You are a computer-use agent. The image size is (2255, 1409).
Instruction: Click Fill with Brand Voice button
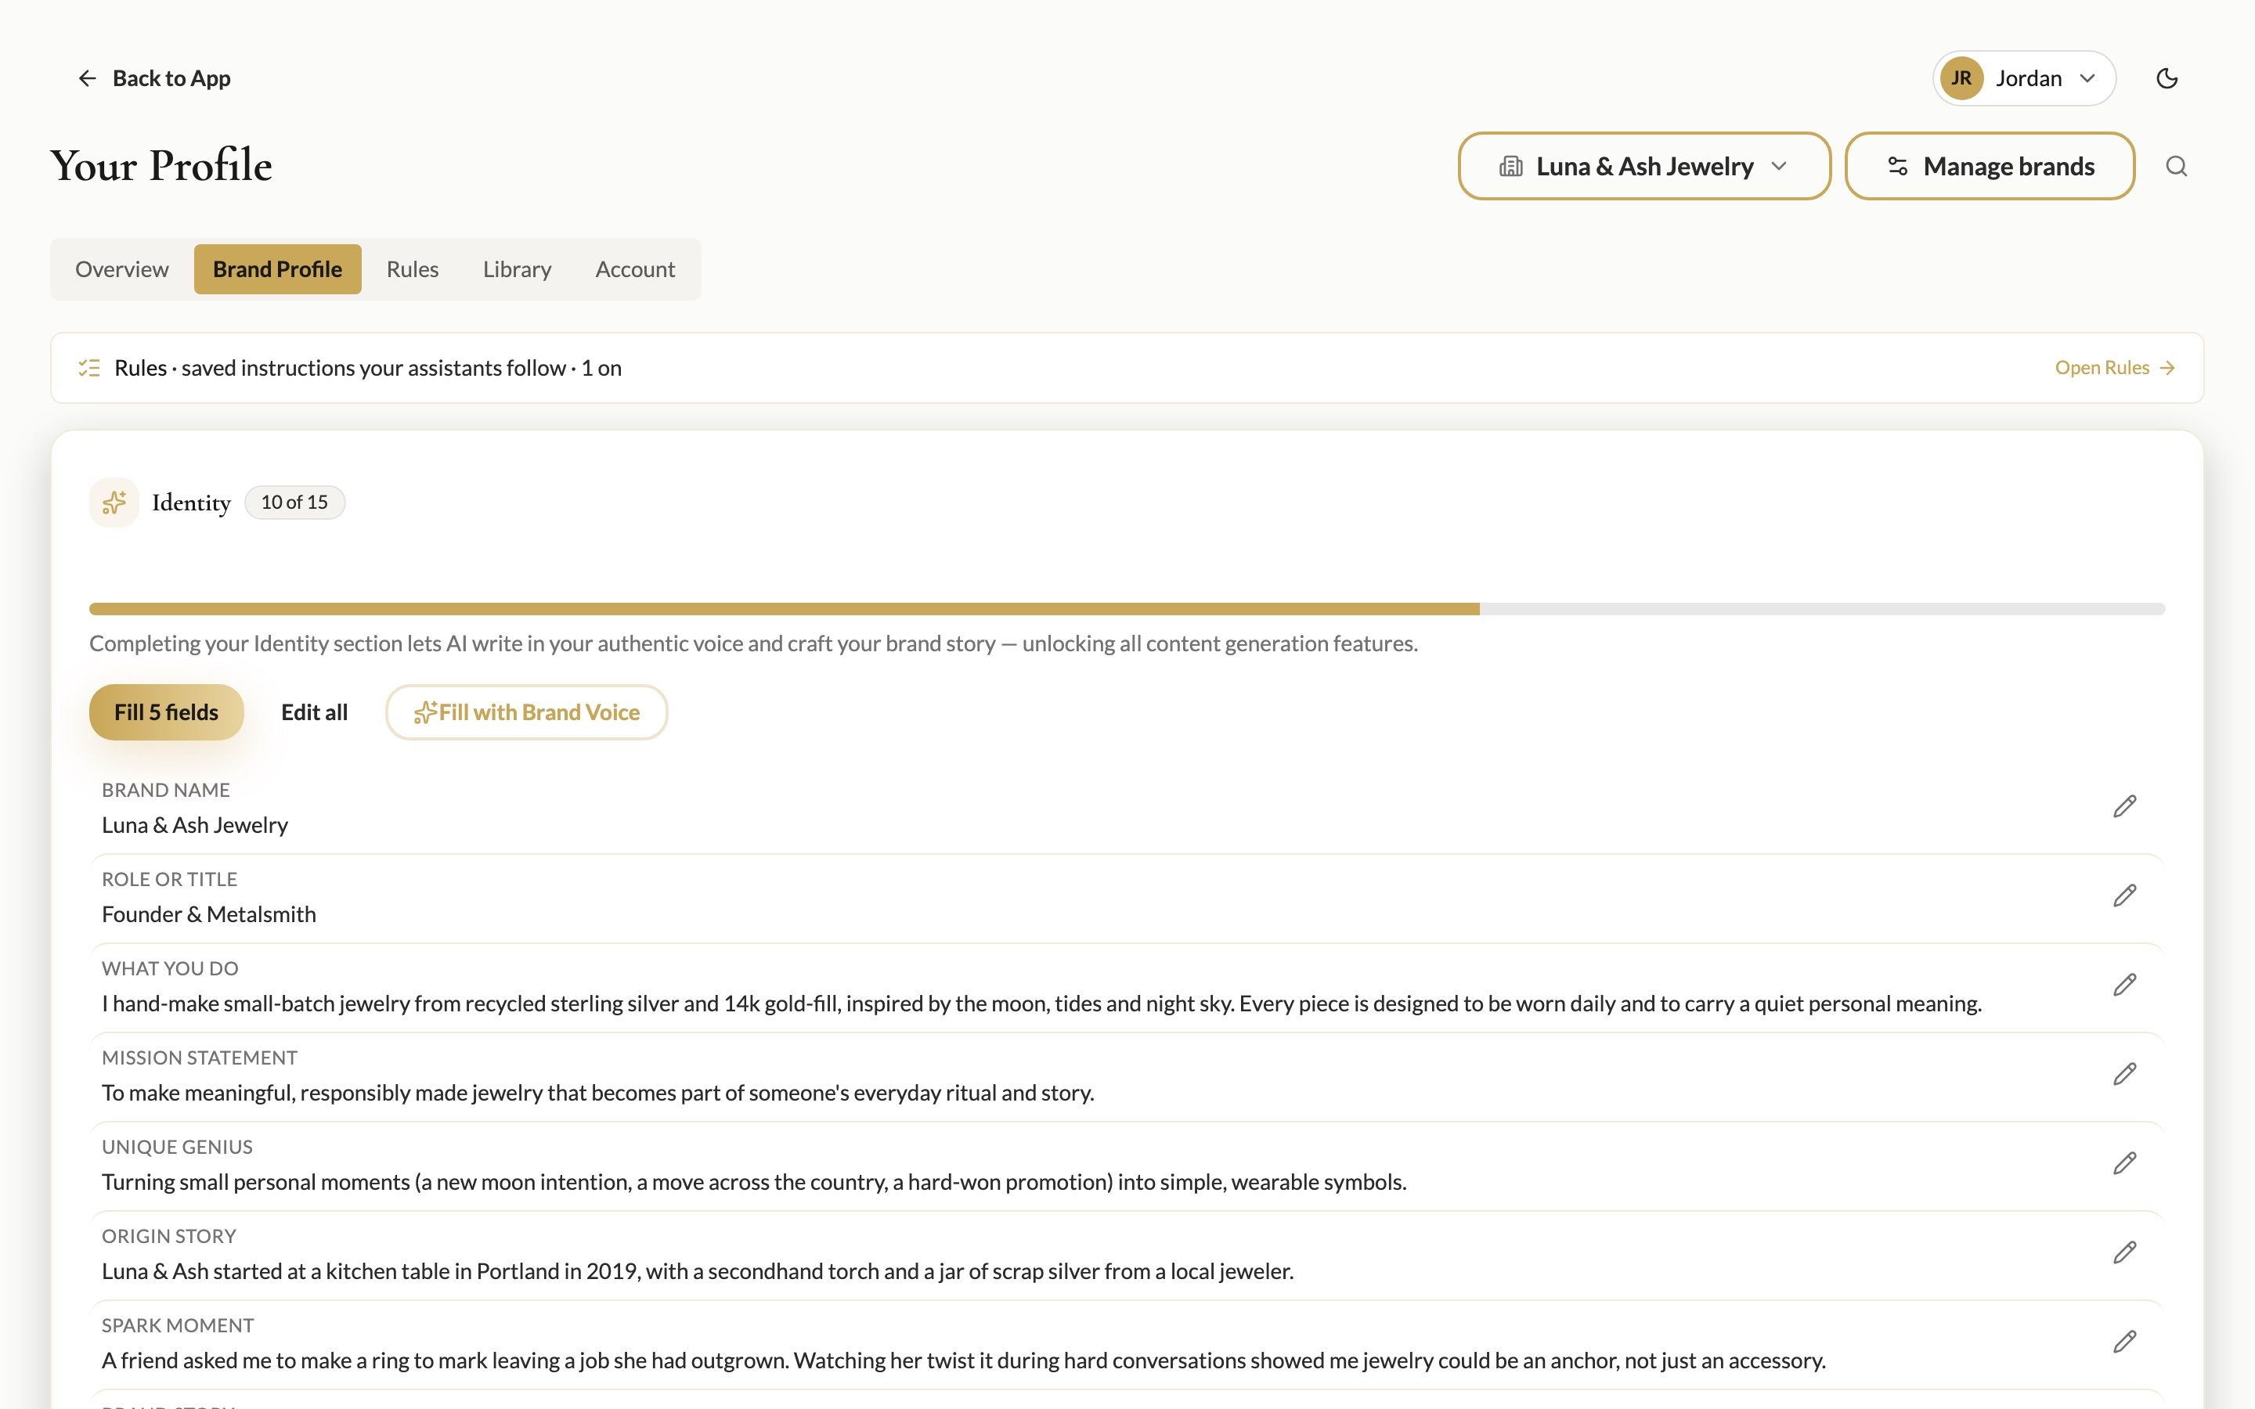(526, 713)
